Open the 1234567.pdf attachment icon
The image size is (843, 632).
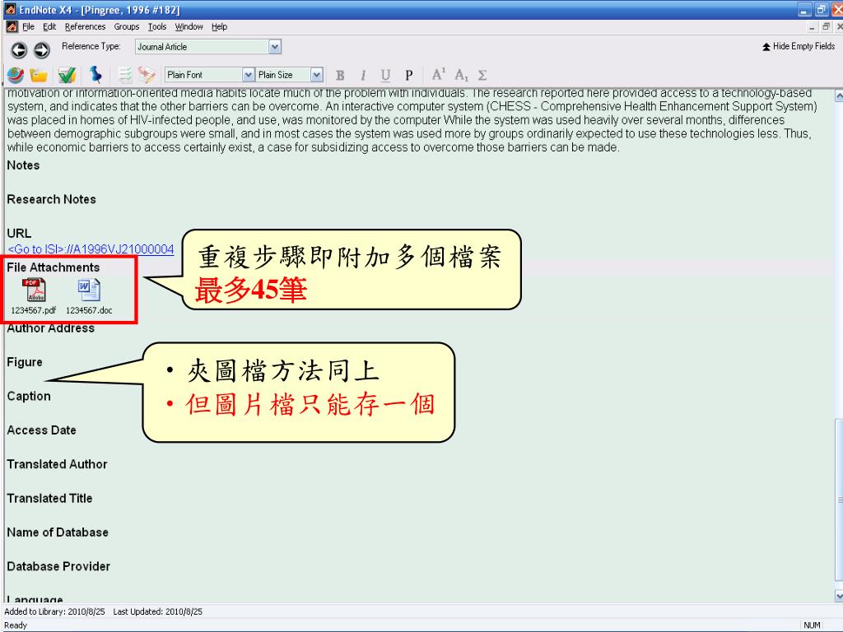(33, 290)
